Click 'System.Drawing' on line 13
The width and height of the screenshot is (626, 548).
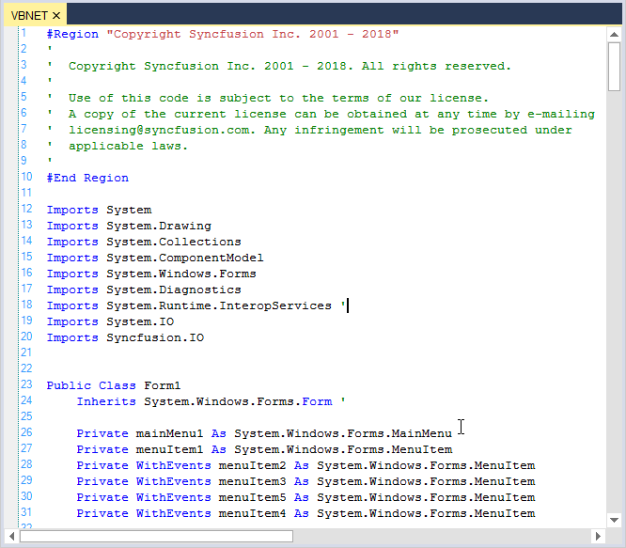pos(159,226)
